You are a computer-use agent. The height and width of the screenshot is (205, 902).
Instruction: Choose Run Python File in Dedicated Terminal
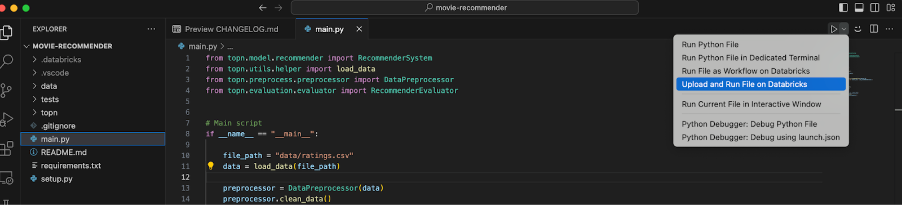pos(760,57)
